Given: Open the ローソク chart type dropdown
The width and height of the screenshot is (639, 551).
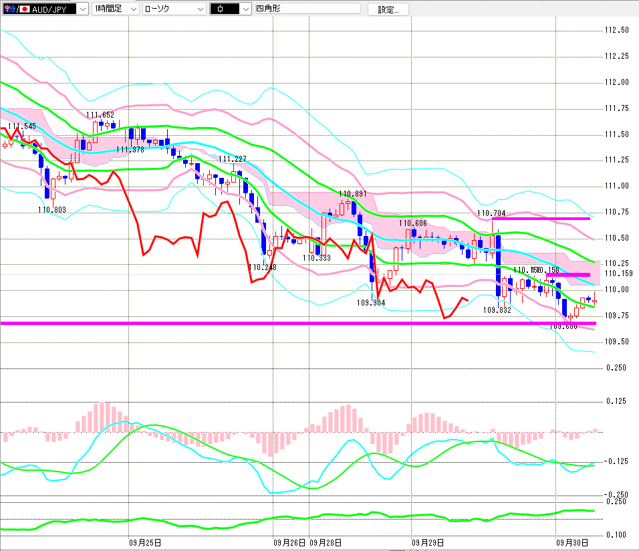Looking at the screenshot, I should click(x=174, y=9).
